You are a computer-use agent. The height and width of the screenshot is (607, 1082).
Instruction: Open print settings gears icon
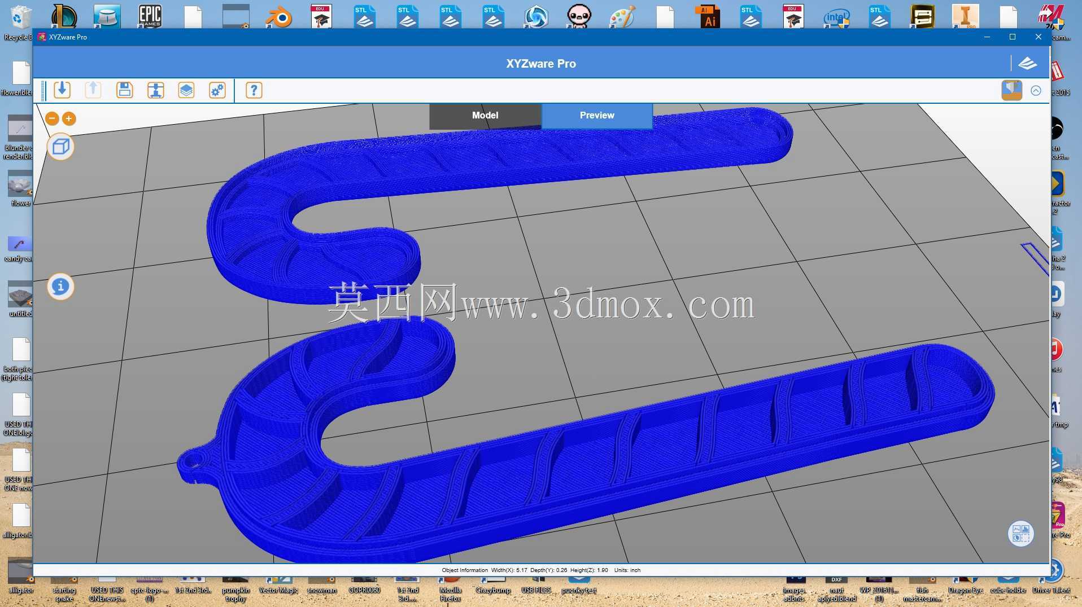coord(217,90)
